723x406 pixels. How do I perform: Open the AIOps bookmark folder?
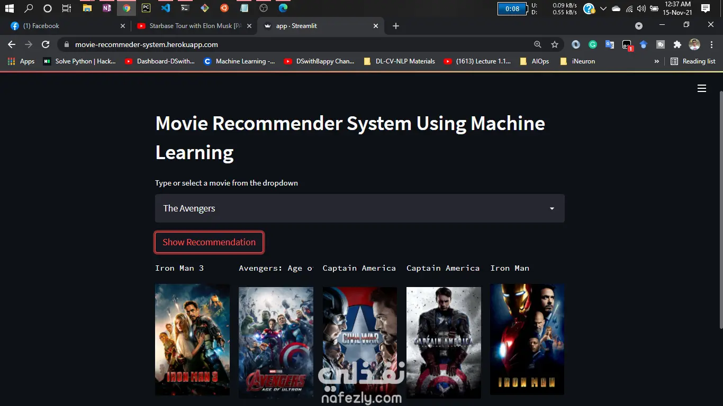point(535,61)
